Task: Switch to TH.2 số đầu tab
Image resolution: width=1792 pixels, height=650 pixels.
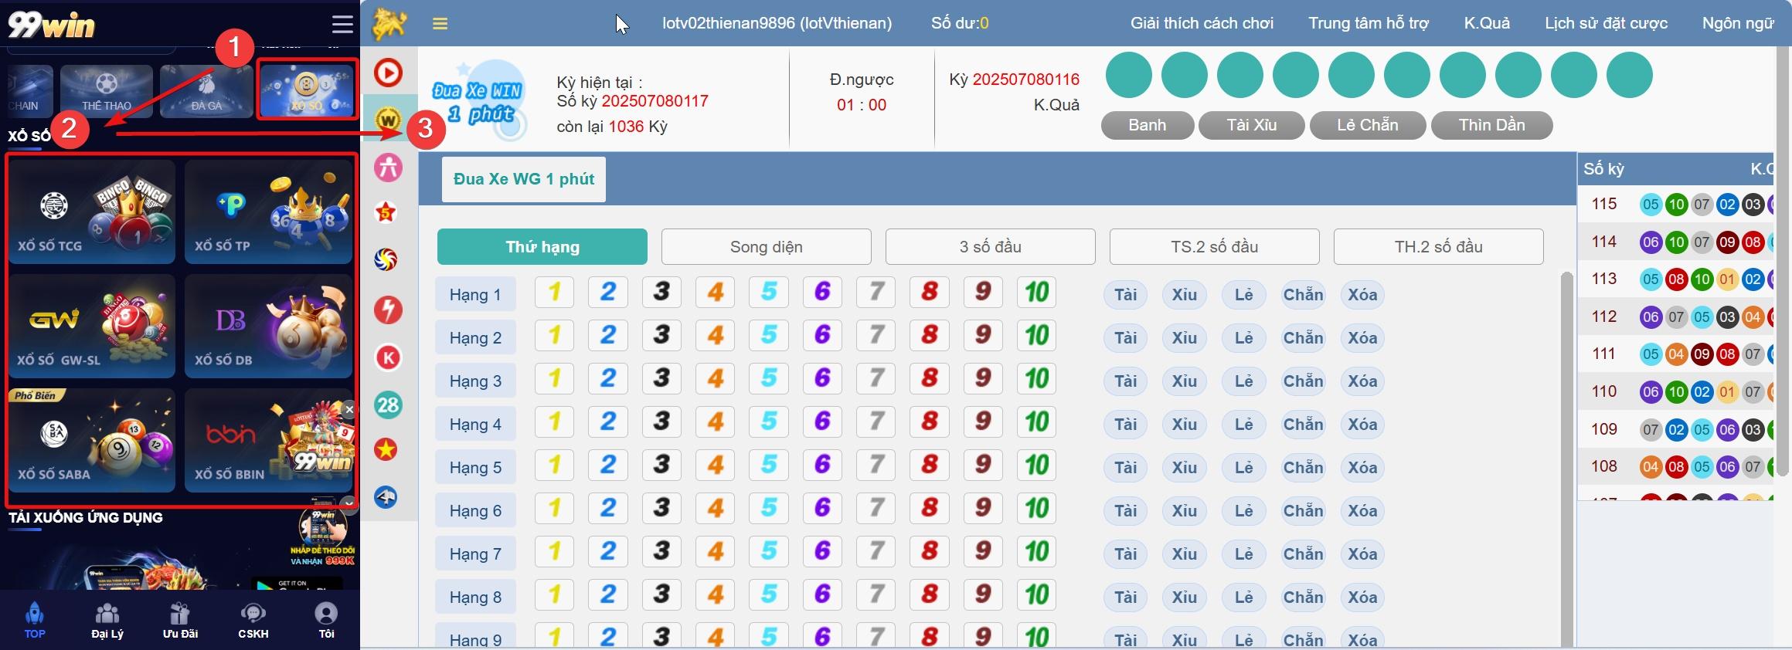Action: coord(1439,247)
